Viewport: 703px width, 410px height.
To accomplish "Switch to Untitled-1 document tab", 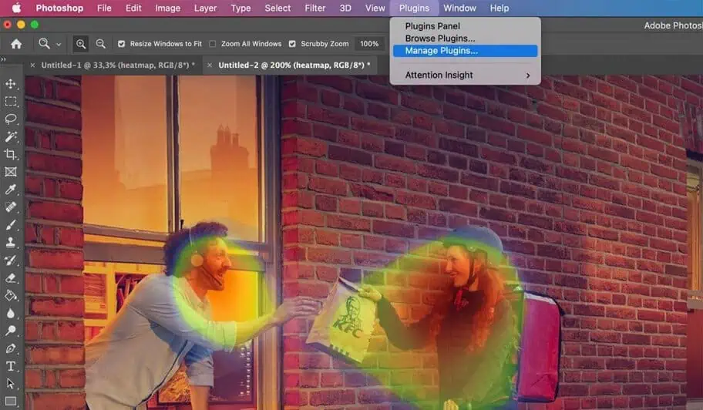I will pyautogui.click(x=118, y=65).
